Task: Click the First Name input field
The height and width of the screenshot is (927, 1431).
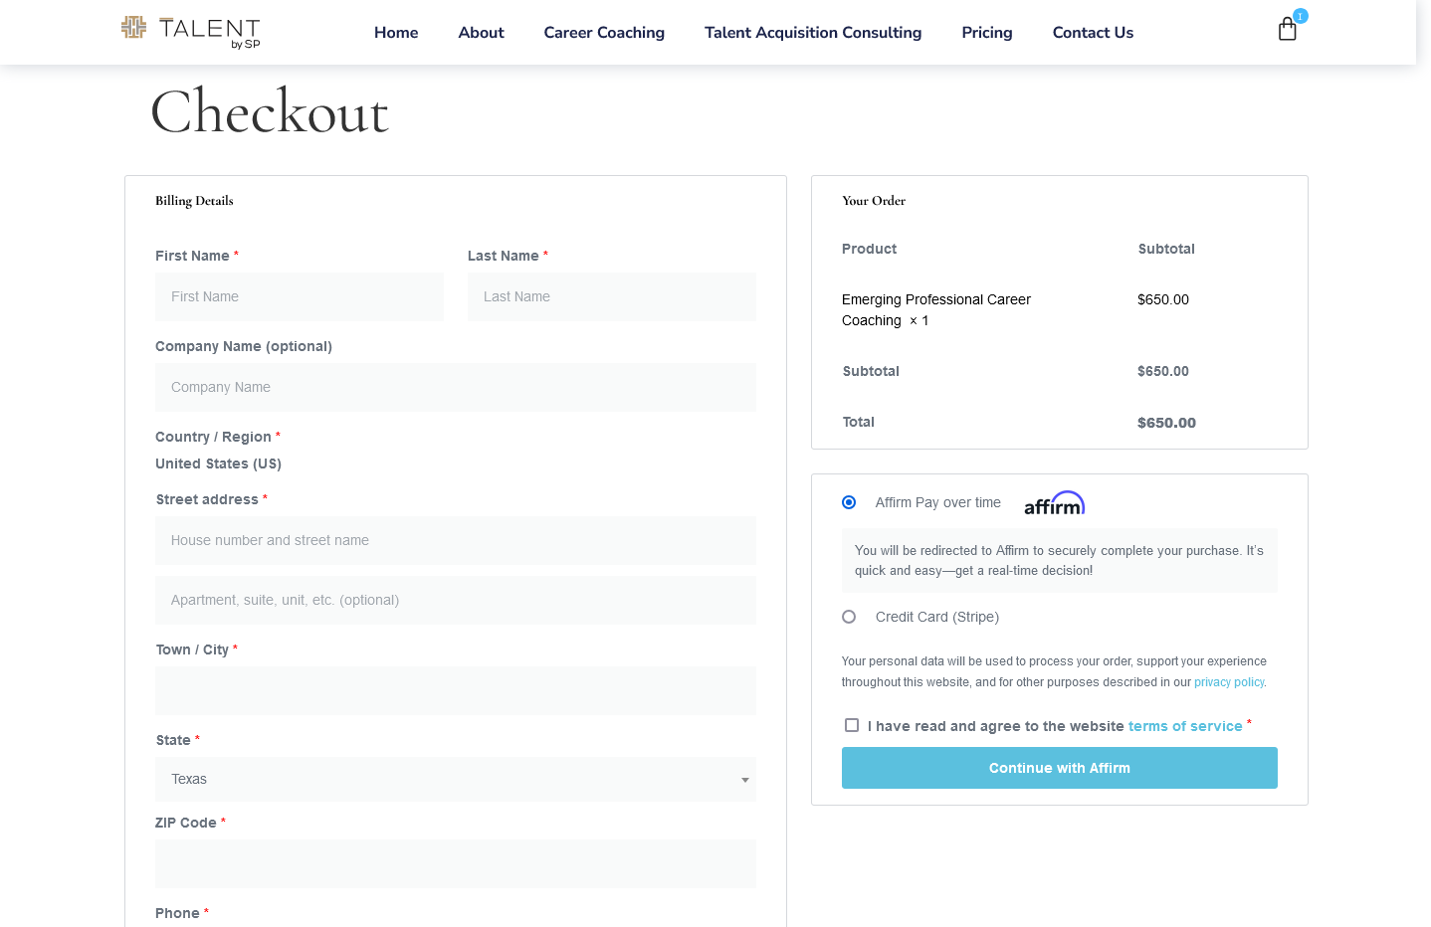Action: click(x=299, y=296)
